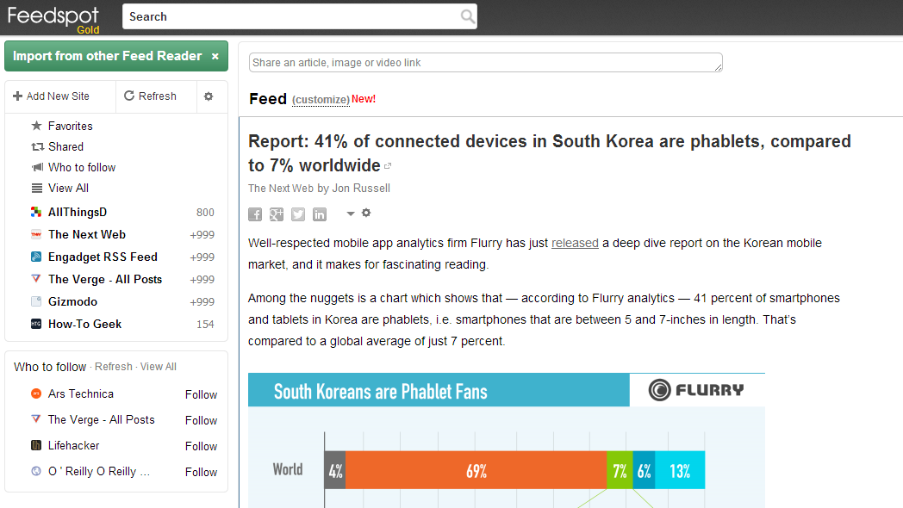Open the article settings gear

pos(366,214)
